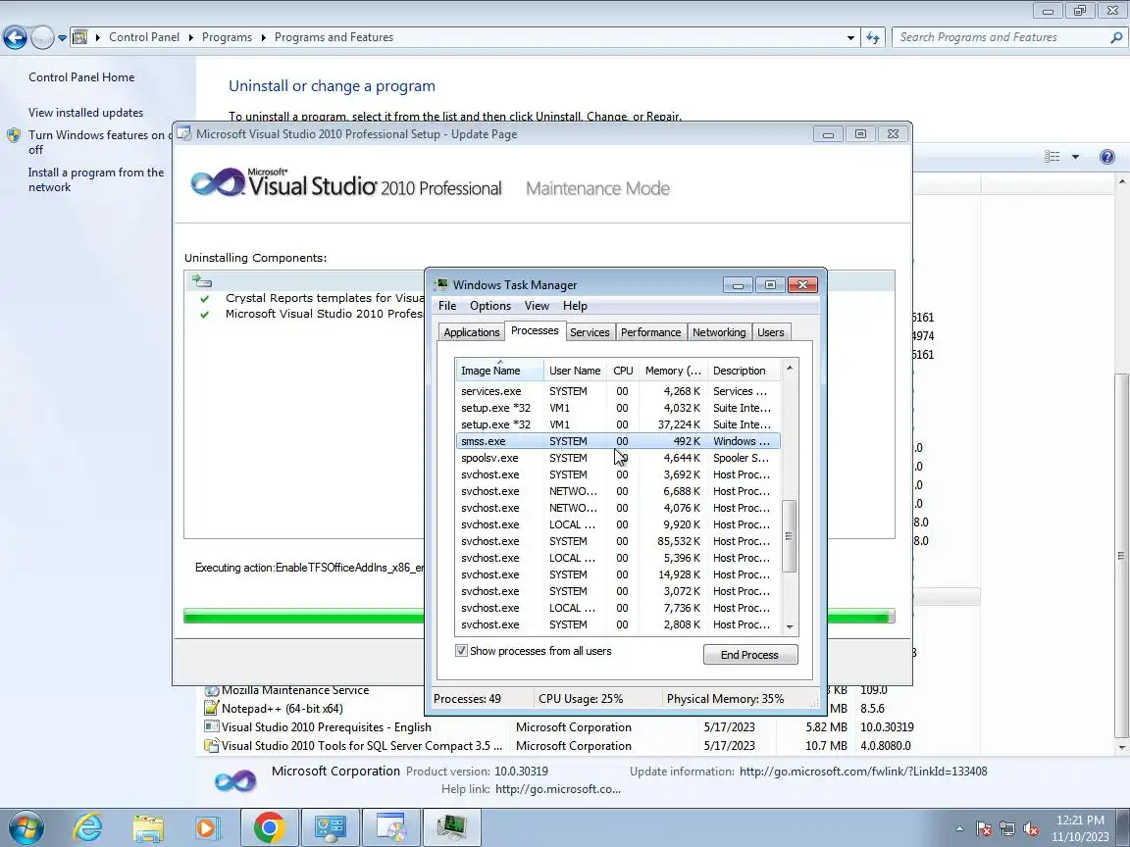Open the recent pages dropdown beside Forward arrow

click(62, 37)
